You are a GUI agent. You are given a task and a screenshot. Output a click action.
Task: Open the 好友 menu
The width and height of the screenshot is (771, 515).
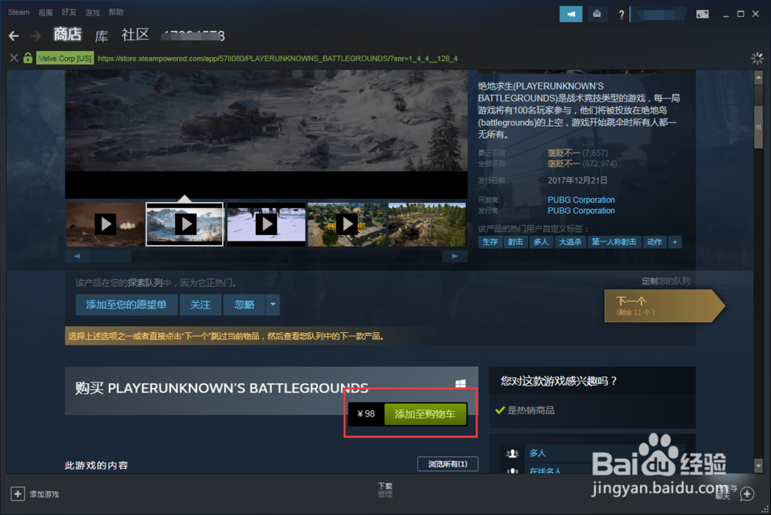click(69, 12)
